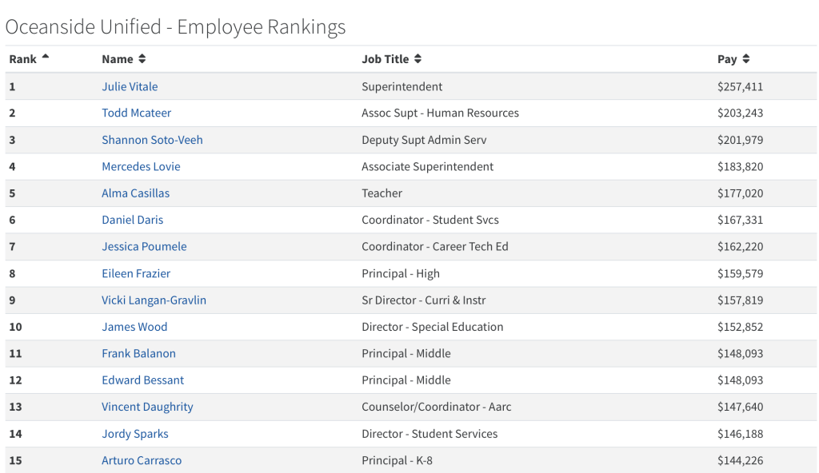Click the Job Title sort arrows icon
Image resolution: width=819 pixels, height=473 pixels.
[417, 59]
